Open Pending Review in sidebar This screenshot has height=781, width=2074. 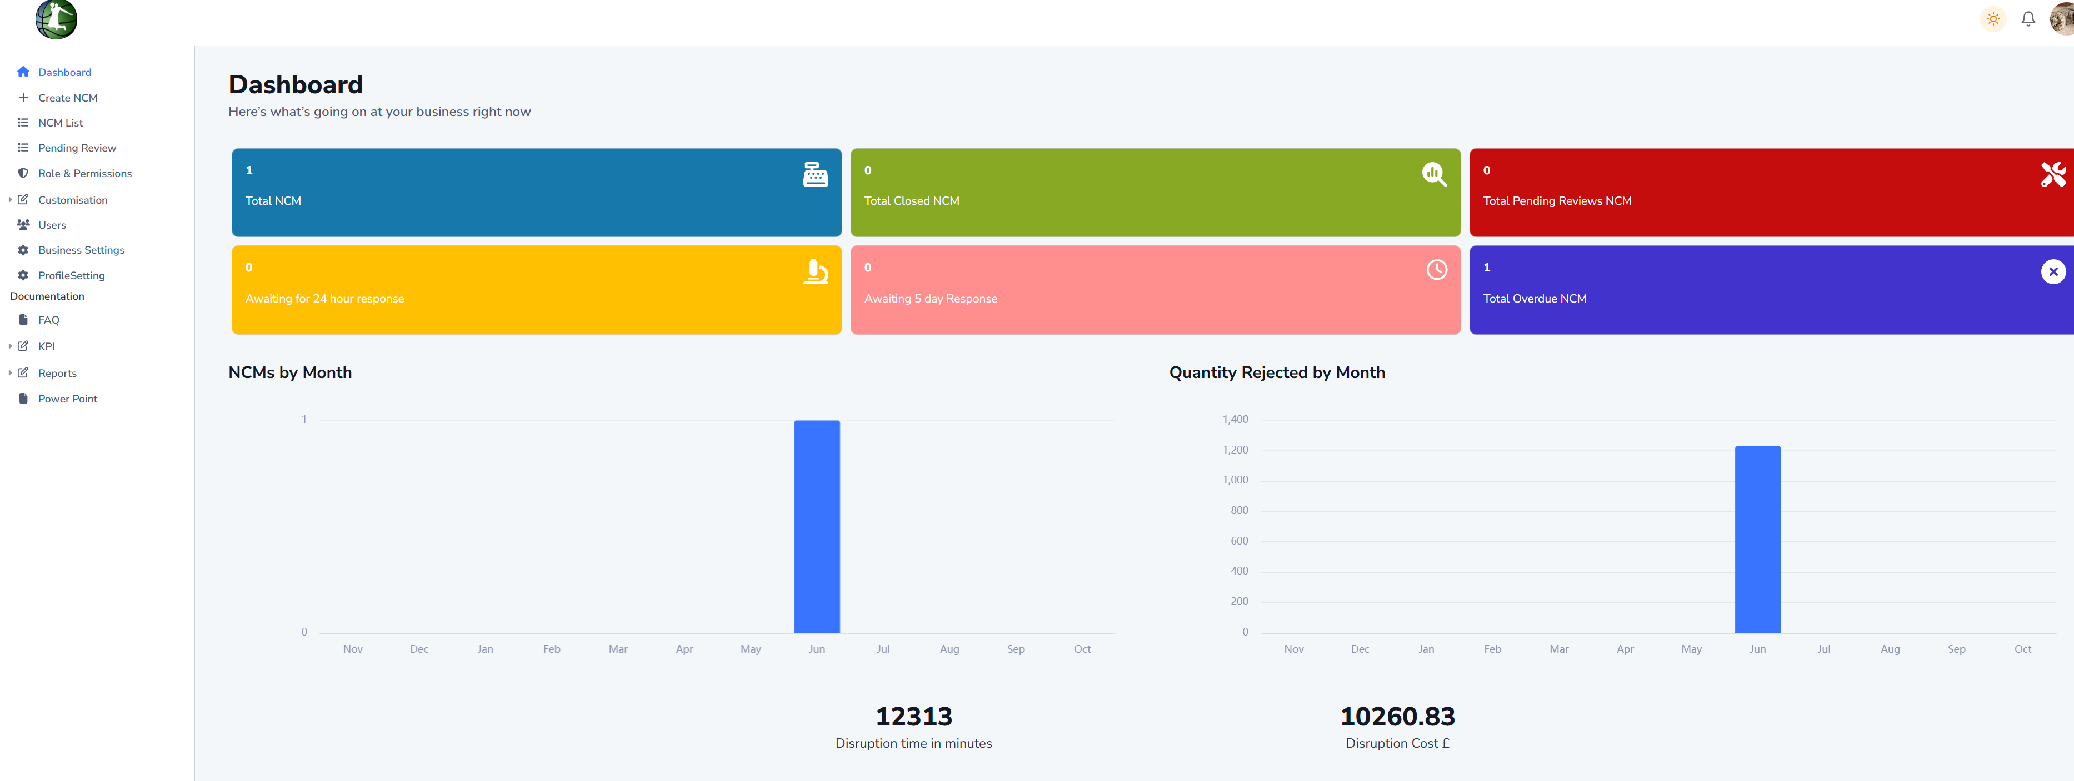pyautogui.click(x=77, y=148)
